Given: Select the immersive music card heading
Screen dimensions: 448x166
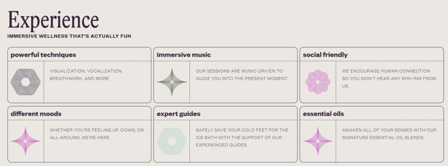Looking at the screenshot, I should coord(184,54).
